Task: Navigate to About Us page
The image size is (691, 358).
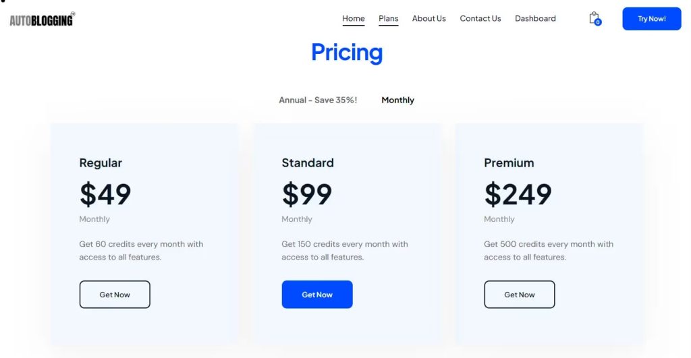Action: (x=429, y=19)
